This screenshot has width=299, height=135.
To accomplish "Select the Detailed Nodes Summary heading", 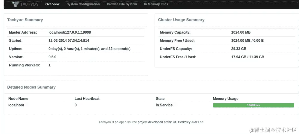I will (31, 87).
